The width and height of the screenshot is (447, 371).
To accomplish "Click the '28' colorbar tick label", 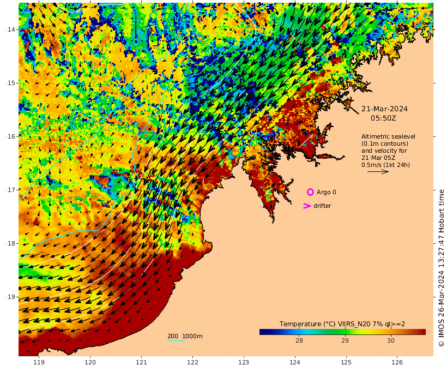I will [299, 340].
